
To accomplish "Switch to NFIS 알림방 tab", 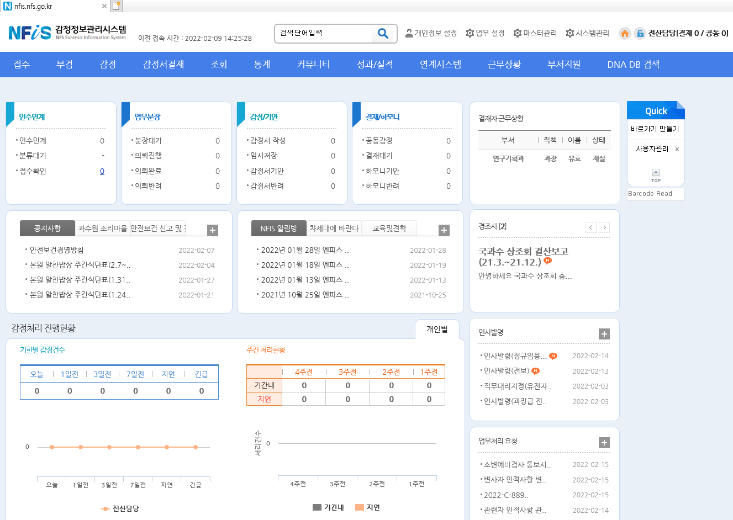I will tap(278, 228).
